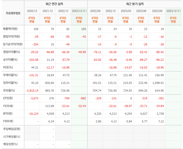This screenshot has width=183, height=149.
Task: Click the 2020.12 annual column header
Action: tap(32, 11)
